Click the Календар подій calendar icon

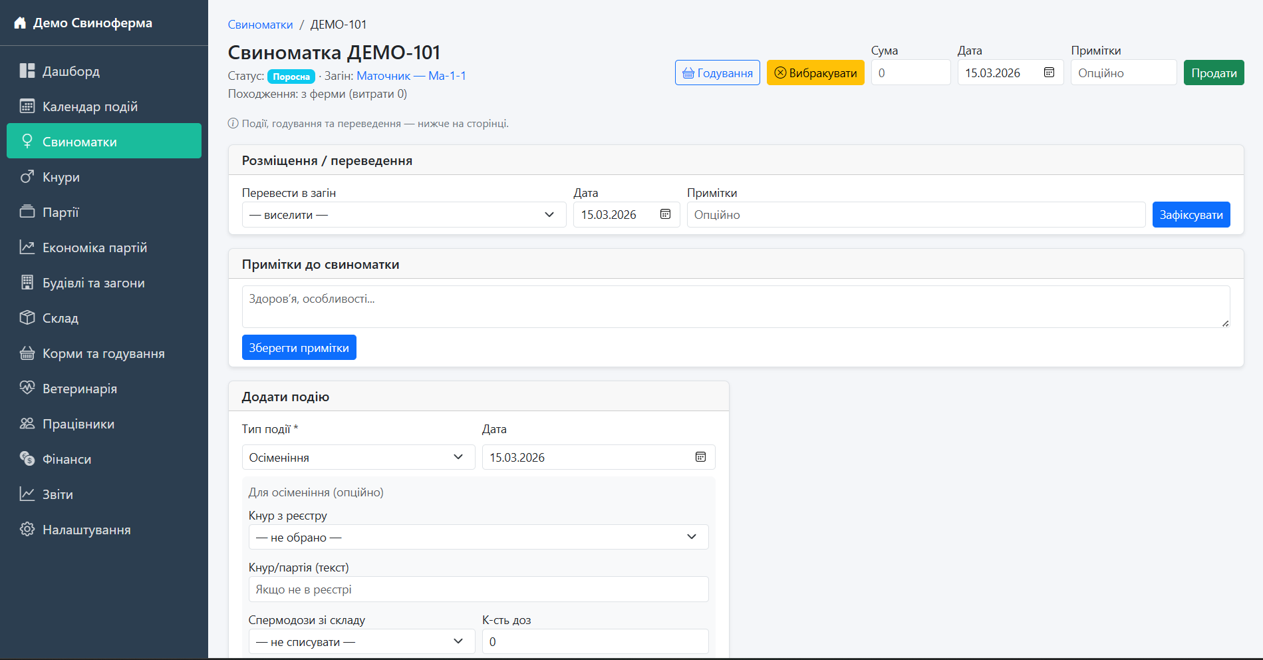pyautogui.click(x=27, y=106)
